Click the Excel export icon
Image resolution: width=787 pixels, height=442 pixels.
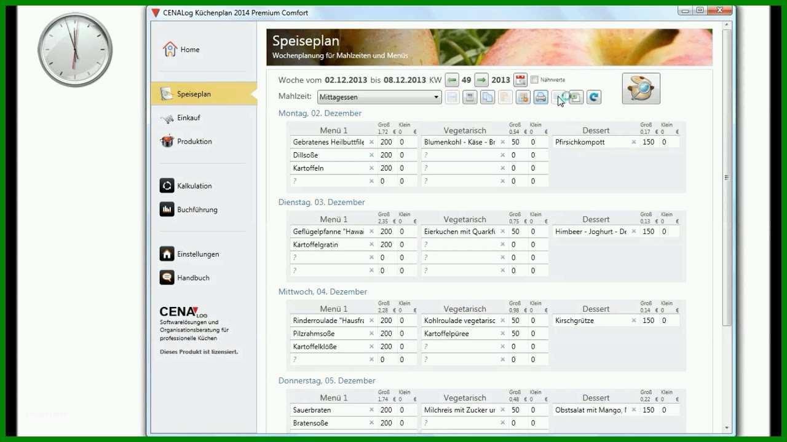pos(576,97)
